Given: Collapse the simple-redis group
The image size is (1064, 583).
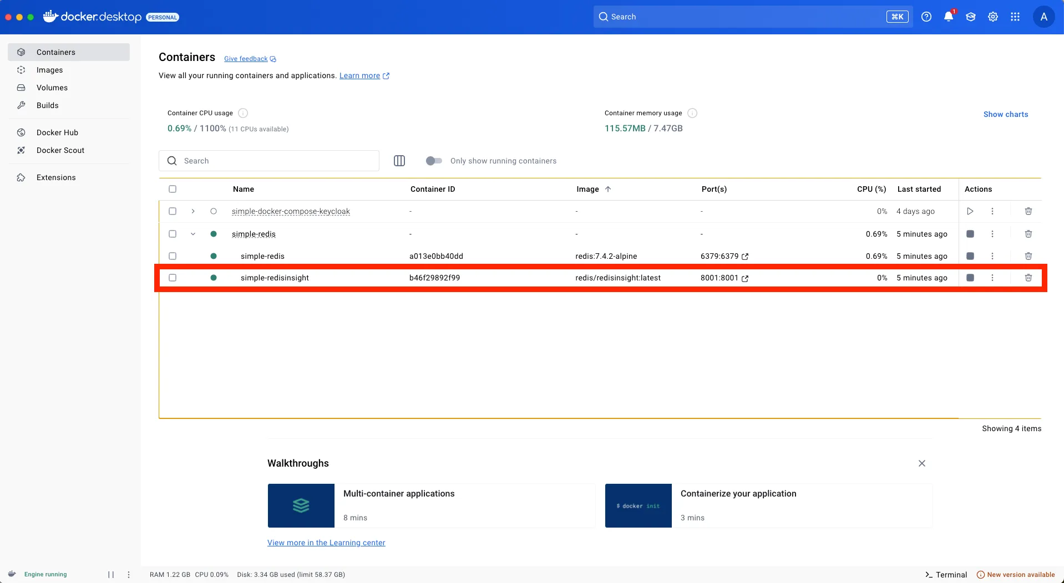Looking at the screenshot, I should [193, 234].
